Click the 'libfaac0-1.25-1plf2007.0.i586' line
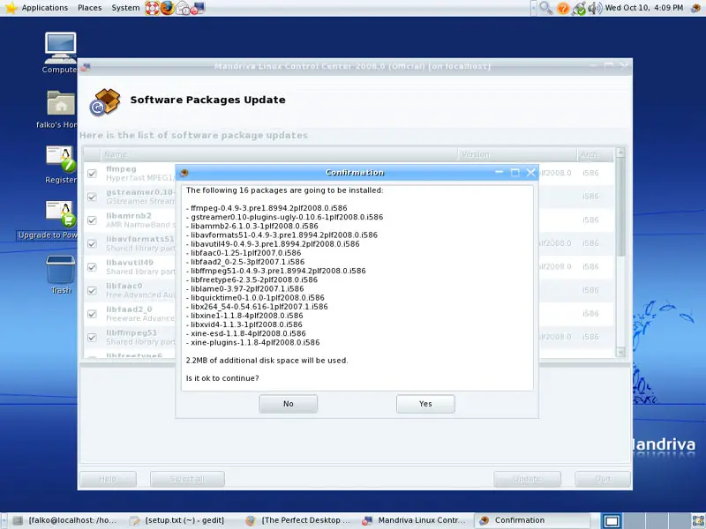This screenshot has height=529, width=706. click(244, 253)
